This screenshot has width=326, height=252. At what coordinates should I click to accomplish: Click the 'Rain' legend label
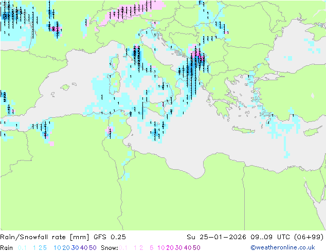(7, 248)
